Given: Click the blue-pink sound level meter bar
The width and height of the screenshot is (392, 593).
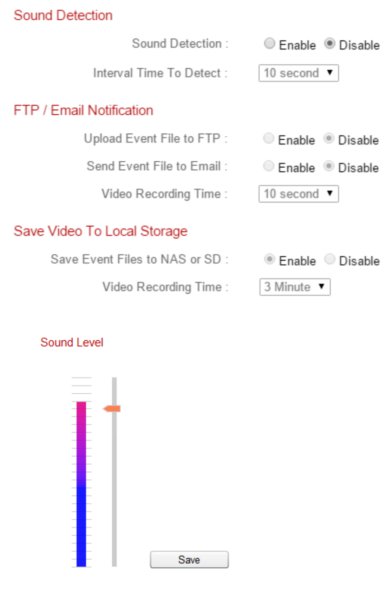Looking at the screenshot, I should [x=81, y=483].
